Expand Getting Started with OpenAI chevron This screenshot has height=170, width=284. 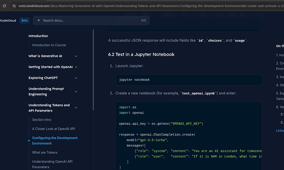click(76, 67)
